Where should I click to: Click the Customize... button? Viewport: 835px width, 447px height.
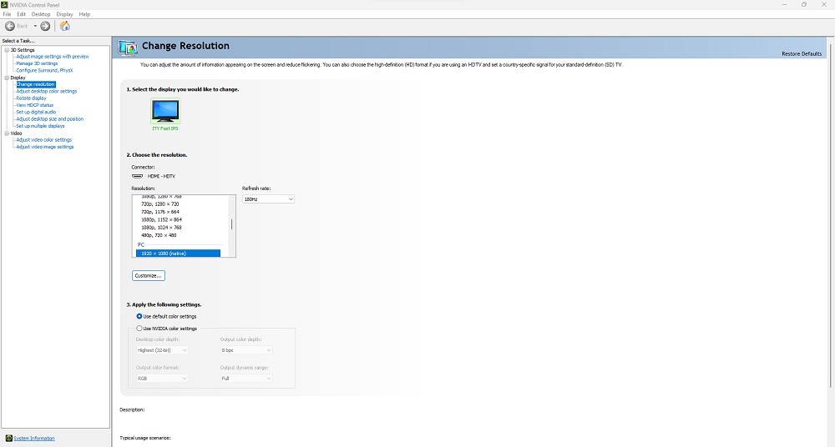(x=149, y=275)
